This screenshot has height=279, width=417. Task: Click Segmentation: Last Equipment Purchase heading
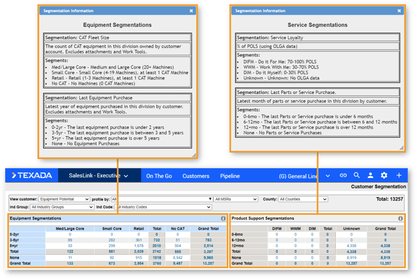pos(89,97)
